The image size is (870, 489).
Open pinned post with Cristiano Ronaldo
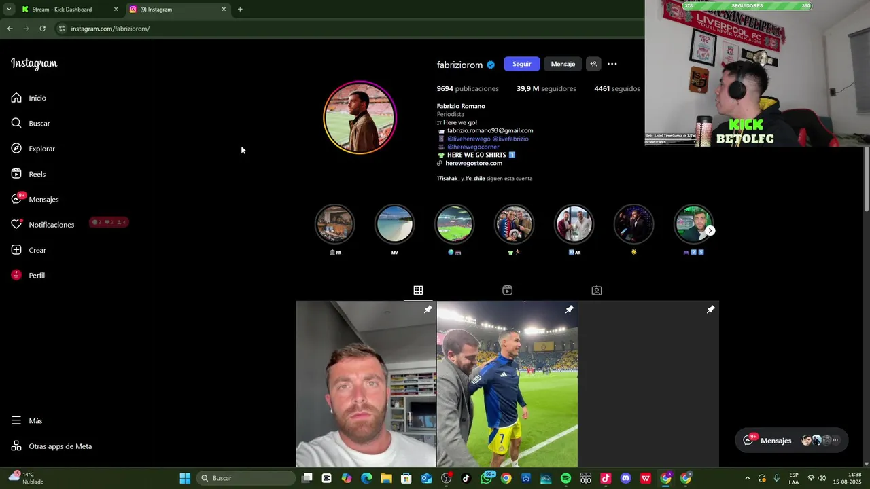click(507, 384)
